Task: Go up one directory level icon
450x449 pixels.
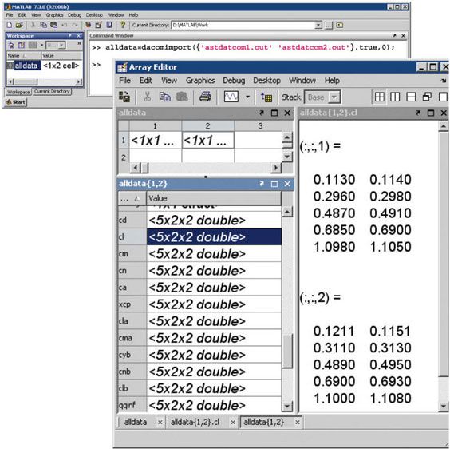Action: click(x=340, y=26)
